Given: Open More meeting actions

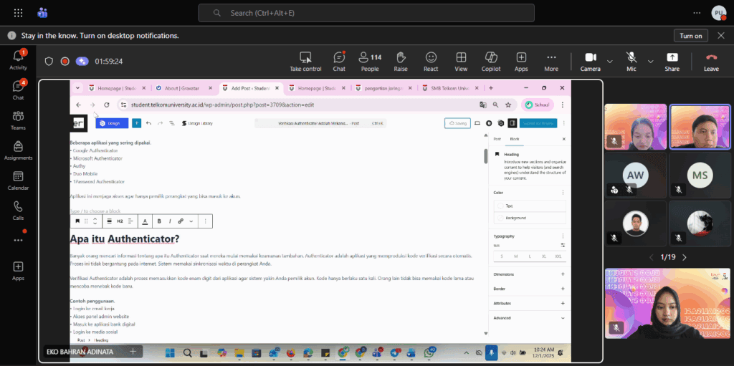Looking at the screenshot, I should pos(551,62).
